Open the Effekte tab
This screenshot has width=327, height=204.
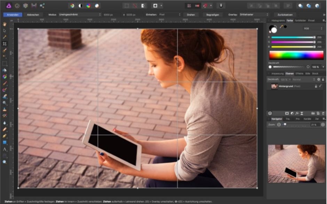pos(299,74)
